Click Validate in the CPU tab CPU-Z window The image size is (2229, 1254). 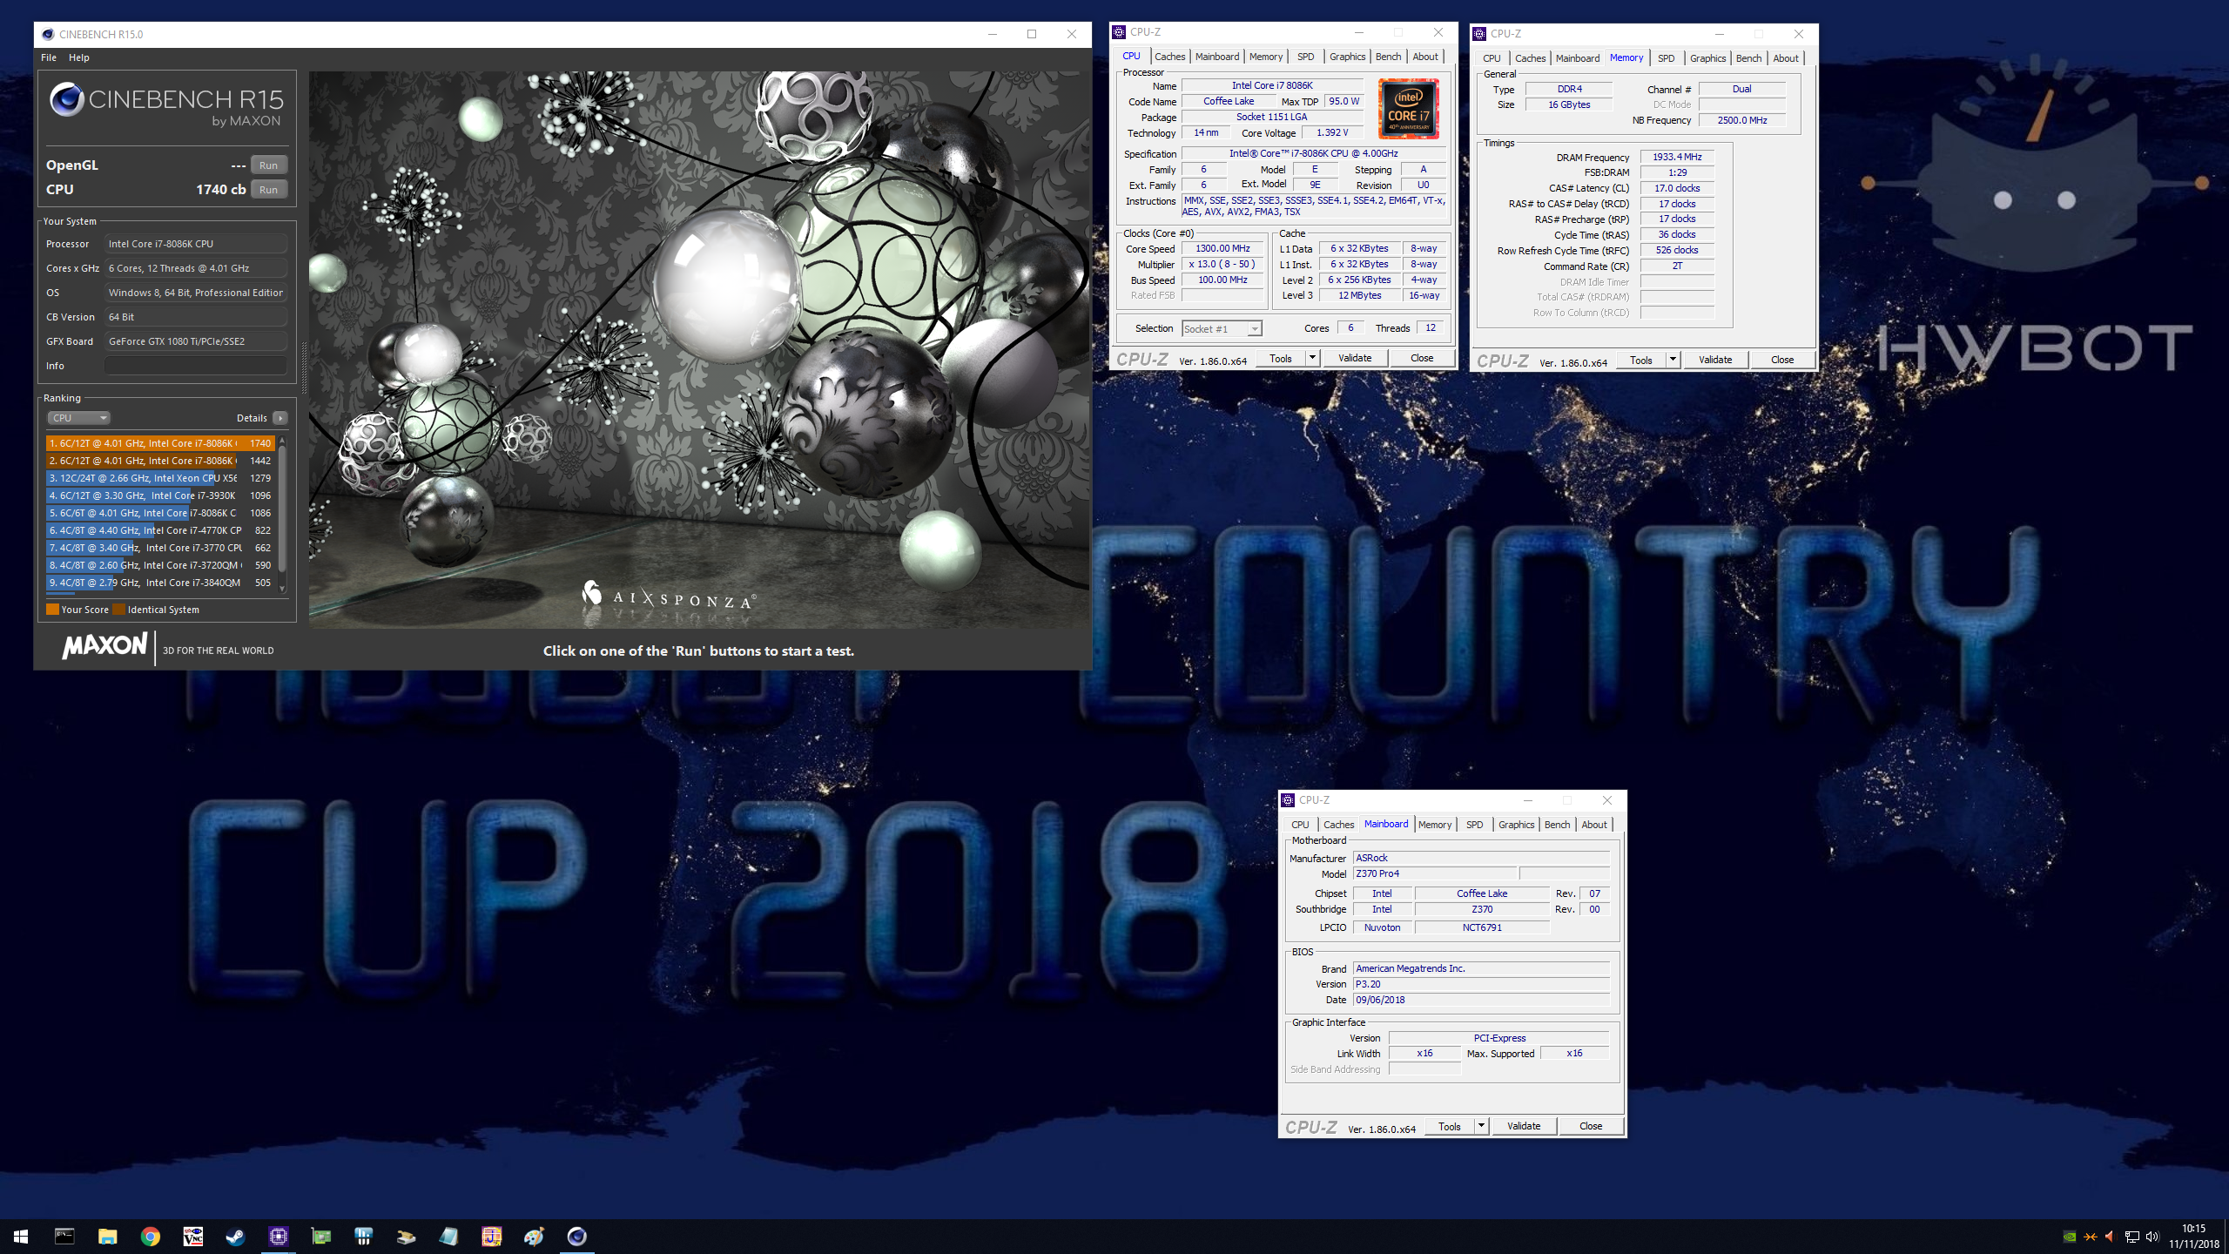pos(1354,358)
